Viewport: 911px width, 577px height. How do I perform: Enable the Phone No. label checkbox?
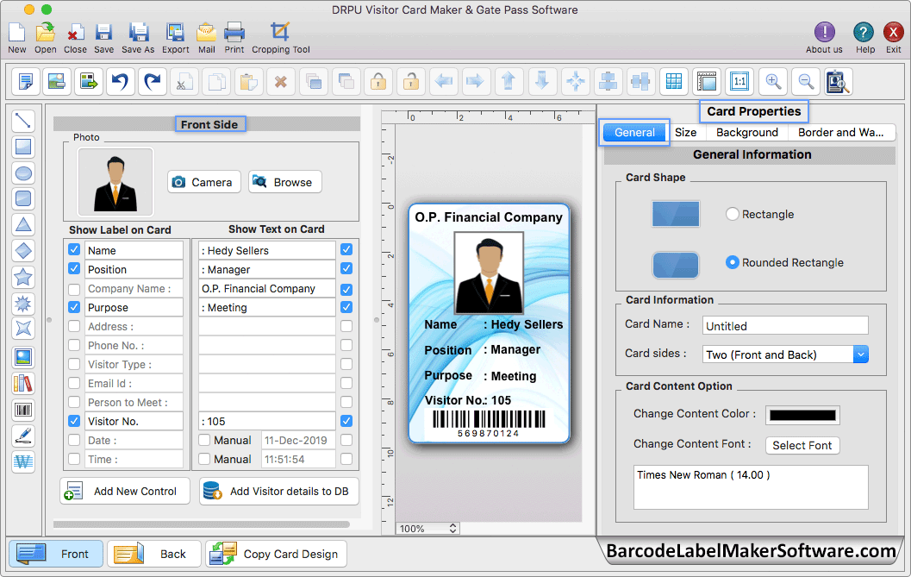(x=74, y=346)
